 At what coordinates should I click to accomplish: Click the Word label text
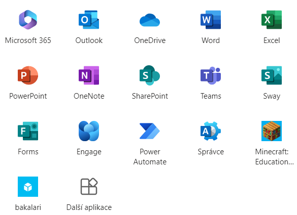(211, 40)
